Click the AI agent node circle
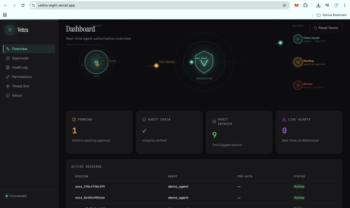 coord(96,62)
